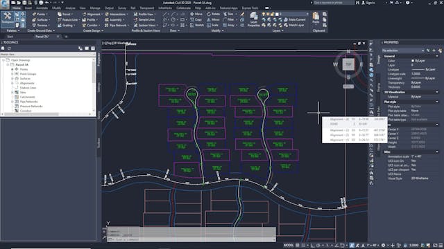This screenshot has height=249, width=444.
Task: Click the Sample Lines tool
Action: (144, 20)
